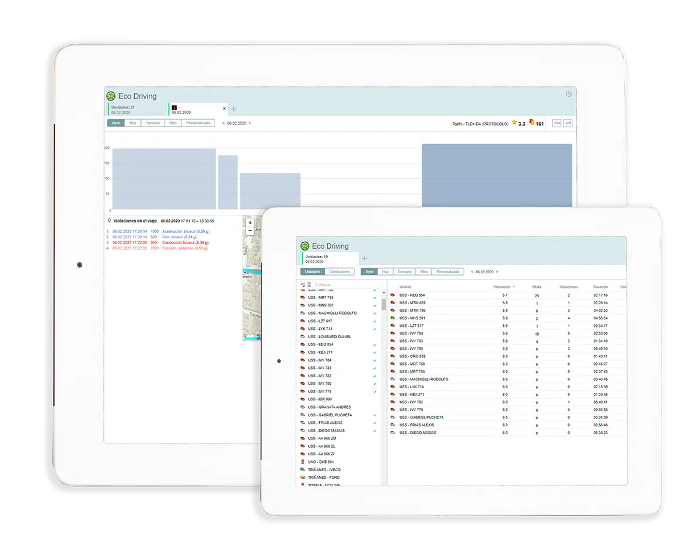This screenshot has height=550, width=700.
Task: Export report using the xlsx button
Action: coord(556,123)
